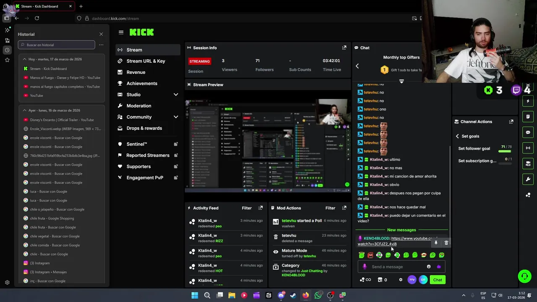Screen dimensions: 537x302
Task: Open the camera sidebar icon
Action: 528,164
